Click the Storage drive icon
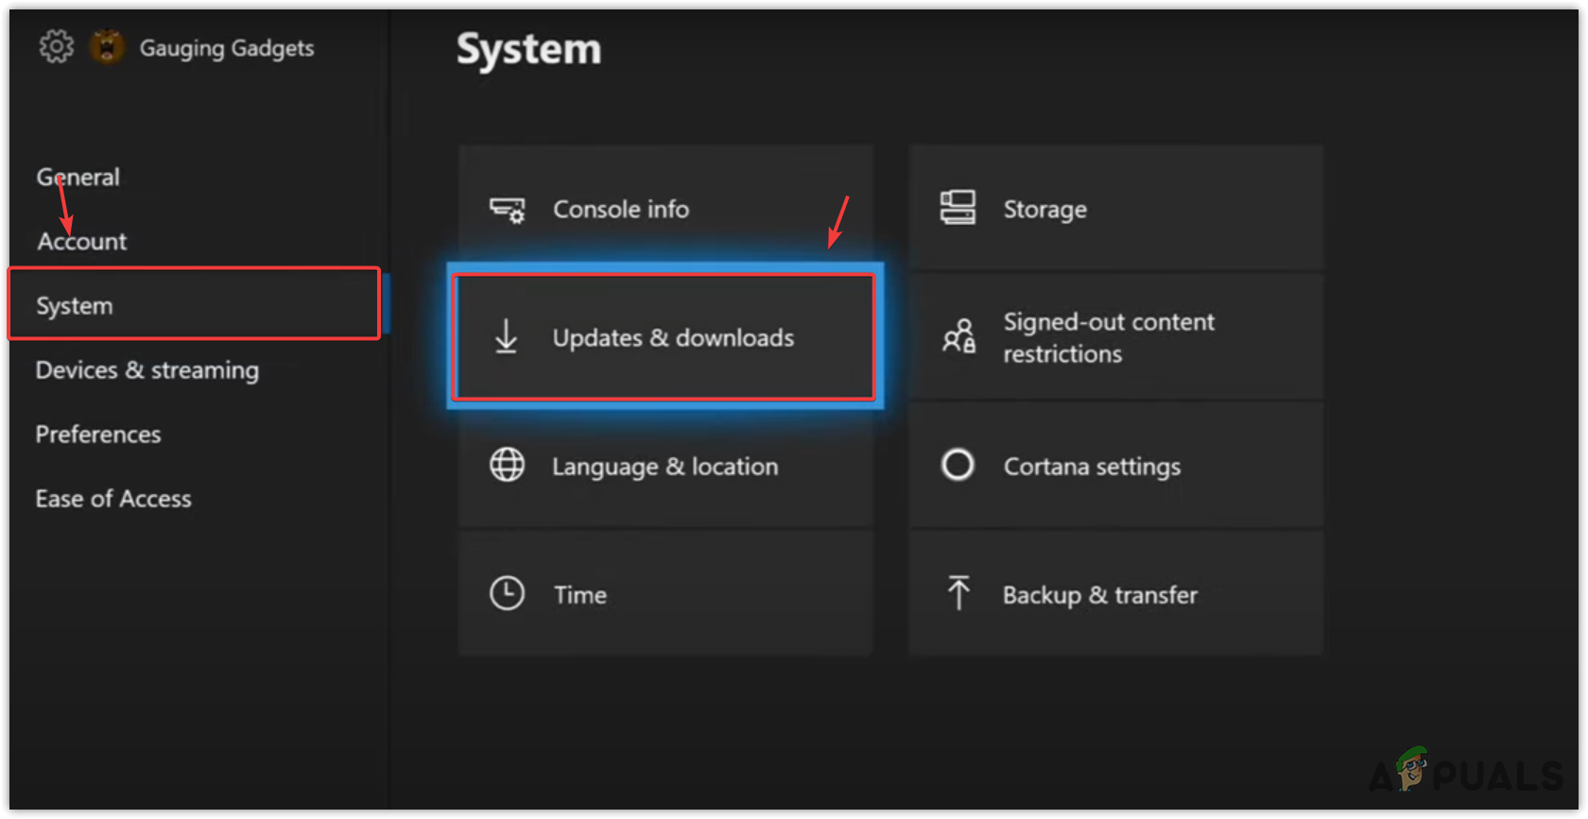Screen dimensions: 1588x819 [958, 208]
